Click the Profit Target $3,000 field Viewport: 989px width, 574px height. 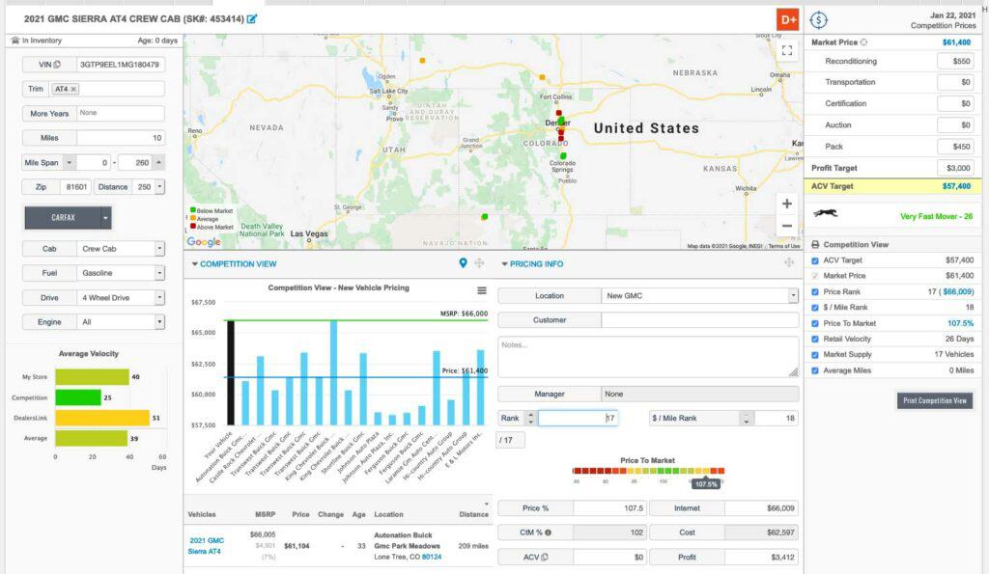coord(955,168)
